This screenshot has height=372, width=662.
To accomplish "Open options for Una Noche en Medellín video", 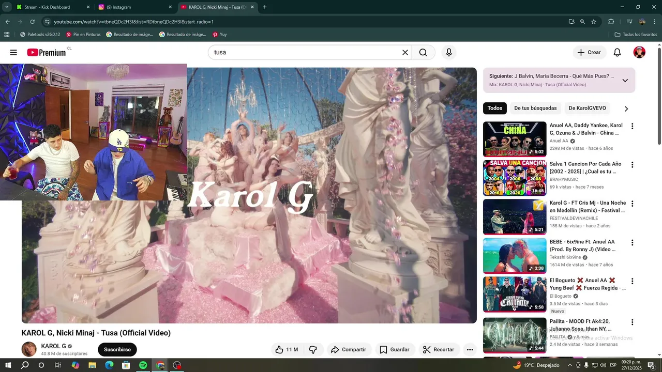I will 631,204.
